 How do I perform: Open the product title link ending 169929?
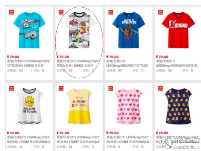click(78, 63)
